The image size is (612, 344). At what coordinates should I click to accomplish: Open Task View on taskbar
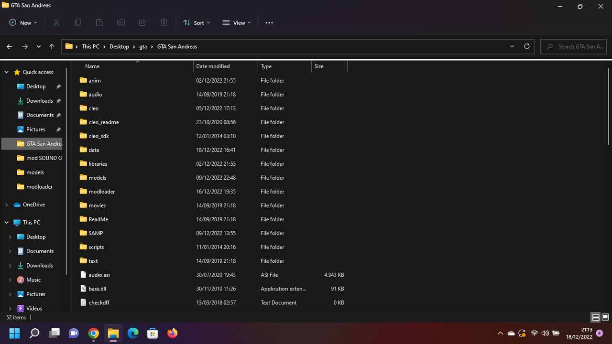pyautogui.click(x=54, y=333)
